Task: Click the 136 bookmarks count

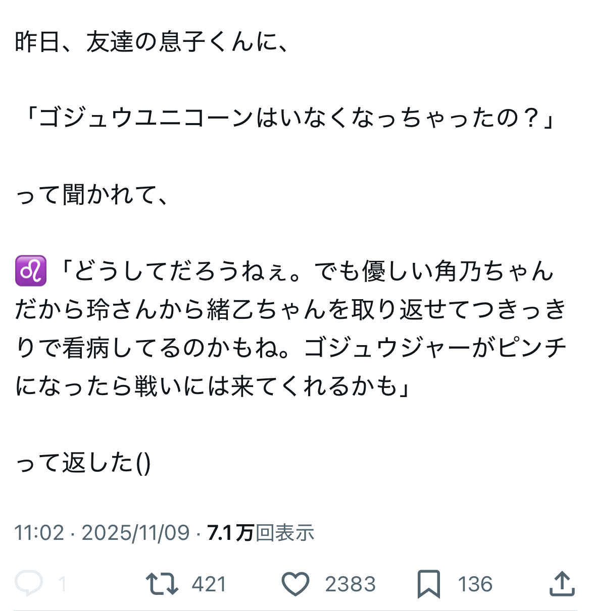Action: pyautogui.click(x=475, y=584)
